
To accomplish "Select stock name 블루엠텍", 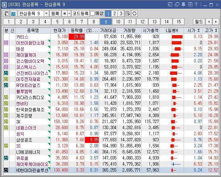I will [x=24, y=91].
